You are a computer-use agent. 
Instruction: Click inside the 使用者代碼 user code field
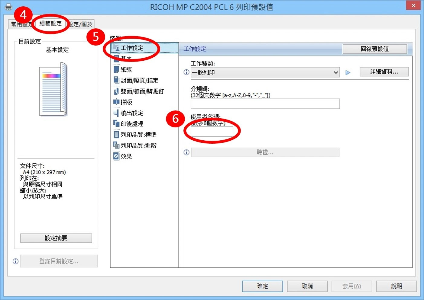212,131
